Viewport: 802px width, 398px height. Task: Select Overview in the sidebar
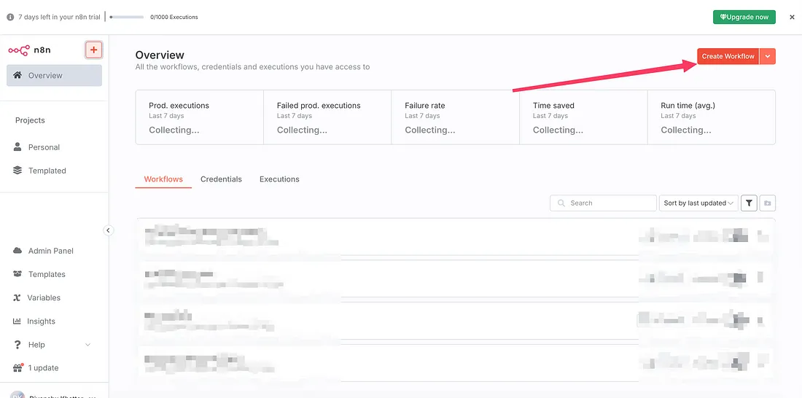pyautogui.click(x=54, y=75)
